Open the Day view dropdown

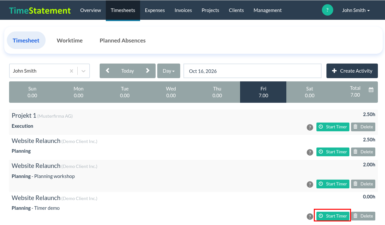pyautogui.click(x=169, y=71)
